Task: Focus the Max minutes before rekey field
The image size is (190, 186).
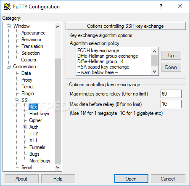Action: coord(171,94)
